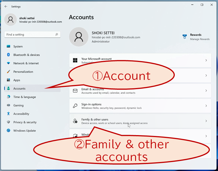This screenshot has width=218, height=171.
Task: Click the Family & other users person icon
Action: (x=75, y=121)
